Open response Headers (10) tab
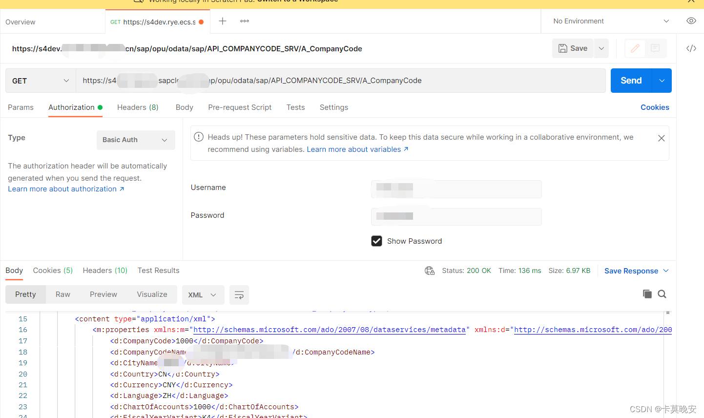Image resolution: width=704 pixels, height=418 pixels. point(105,271)
